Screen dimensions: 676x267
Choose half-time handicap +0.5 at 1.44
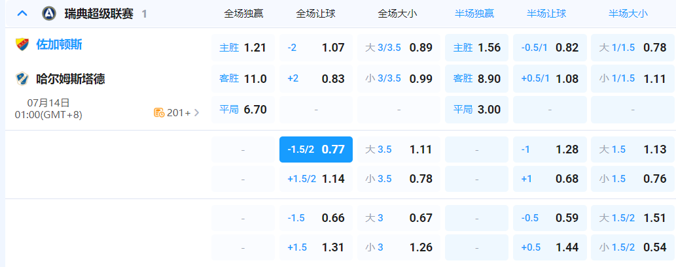[550, 247]
